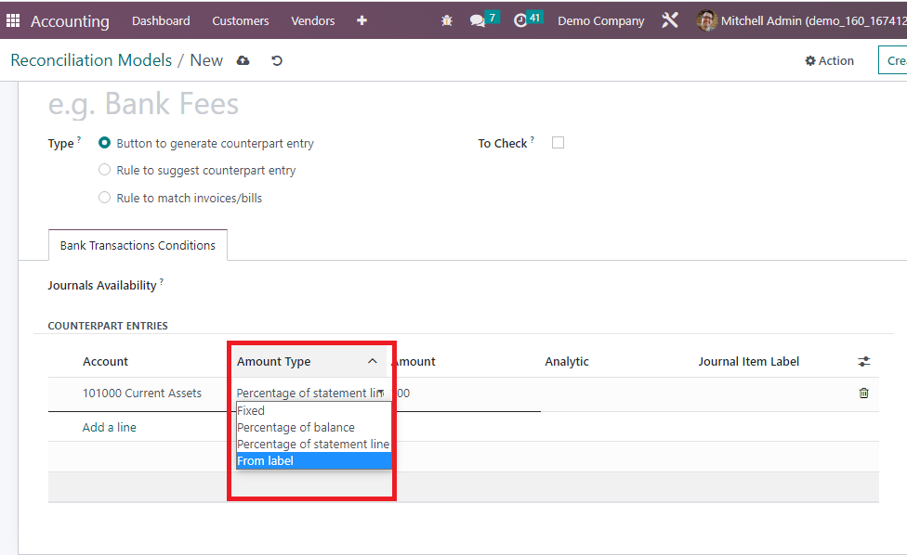
Task: Save record manually with cloud icon
Action: click(x=243, y=61)
